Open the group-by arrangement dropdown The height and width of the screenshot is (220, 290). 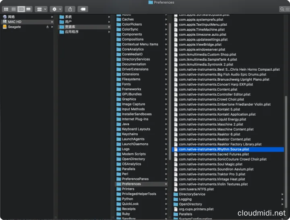click(x=41, y=9)
